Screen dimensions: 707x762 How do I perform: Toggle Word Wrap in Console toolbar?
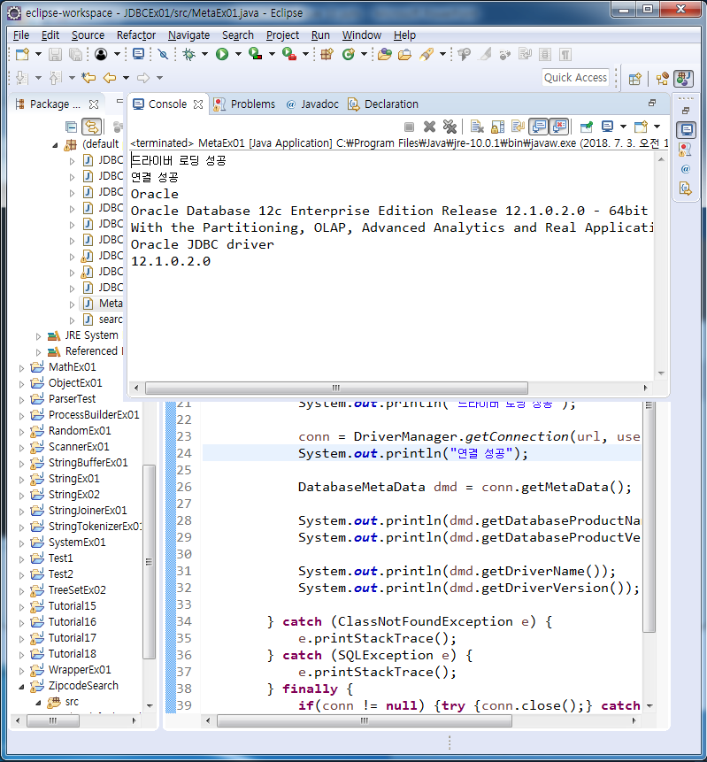coord(518,127)
